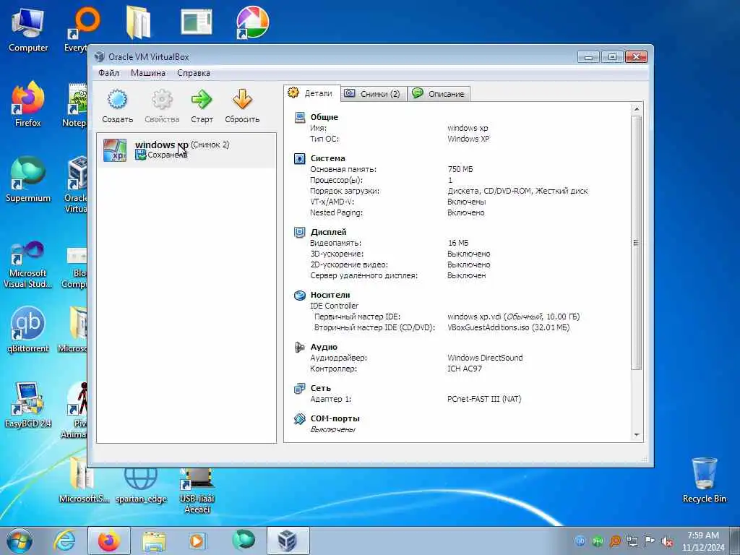The width and height of the screenshot is (740, 555).
Task: Click the muted volume tray icon
Action: 667,541
